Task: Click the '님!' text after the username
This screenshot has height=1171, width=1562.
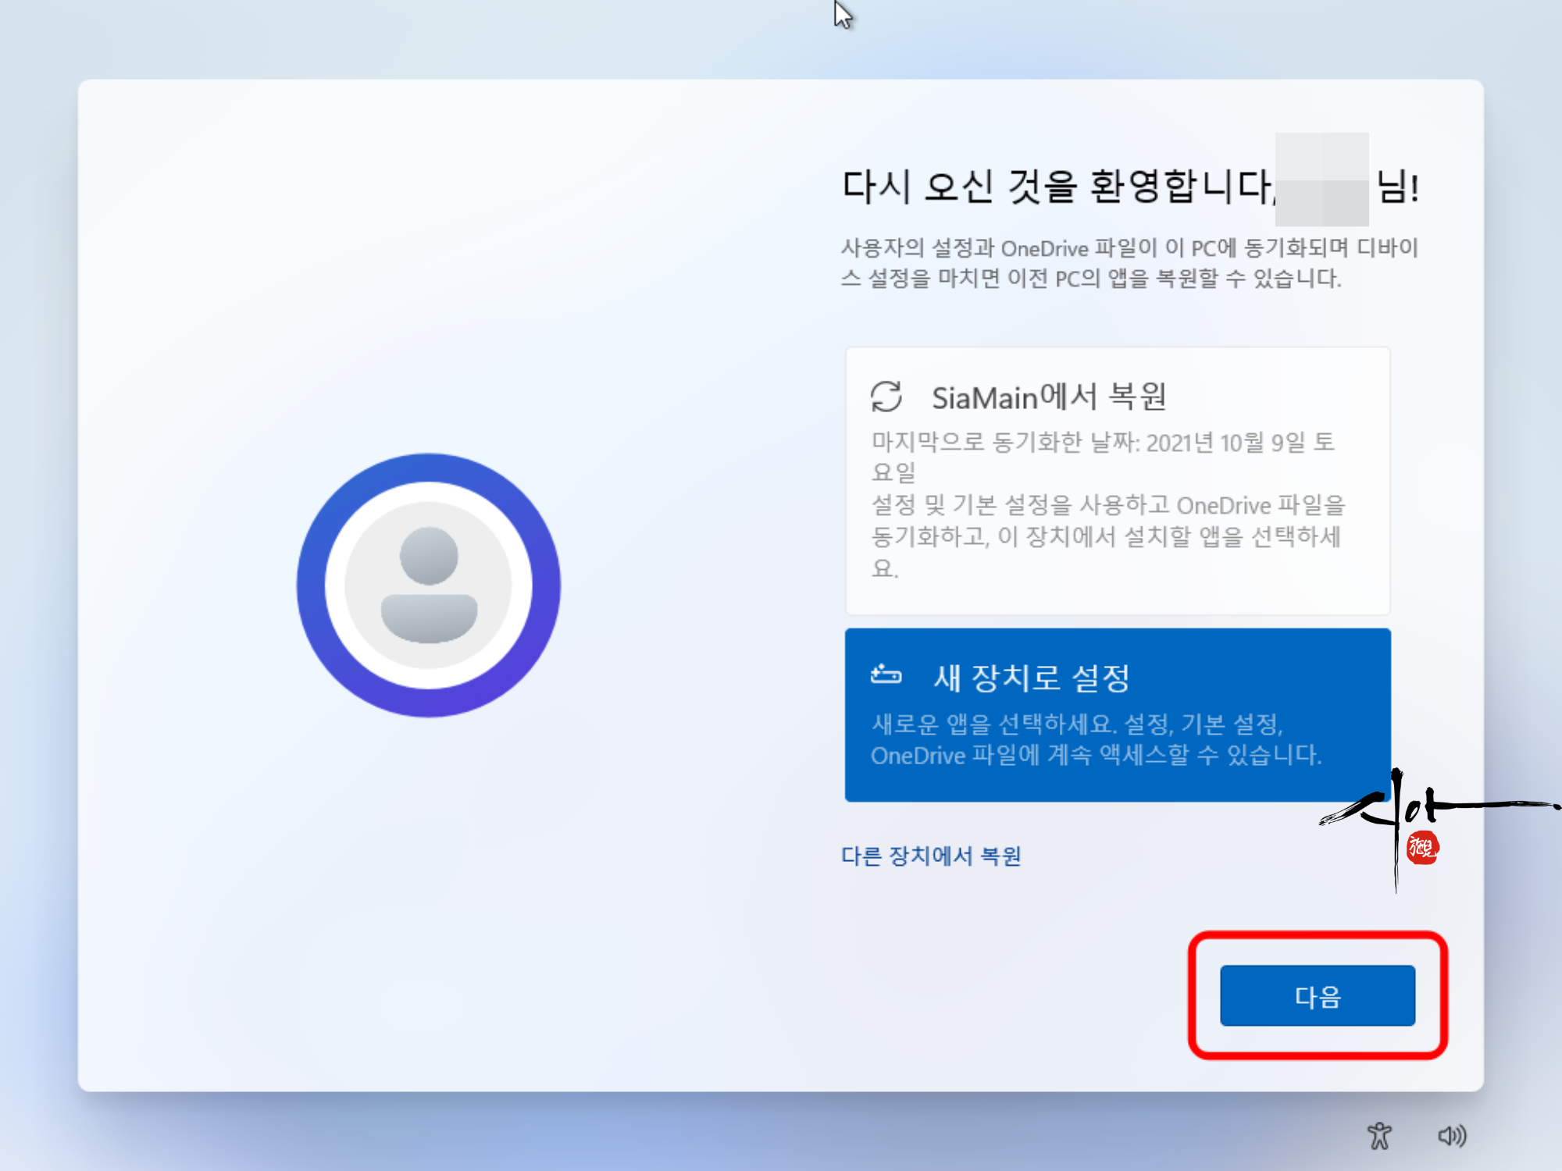Action: tap(1398, 187)
